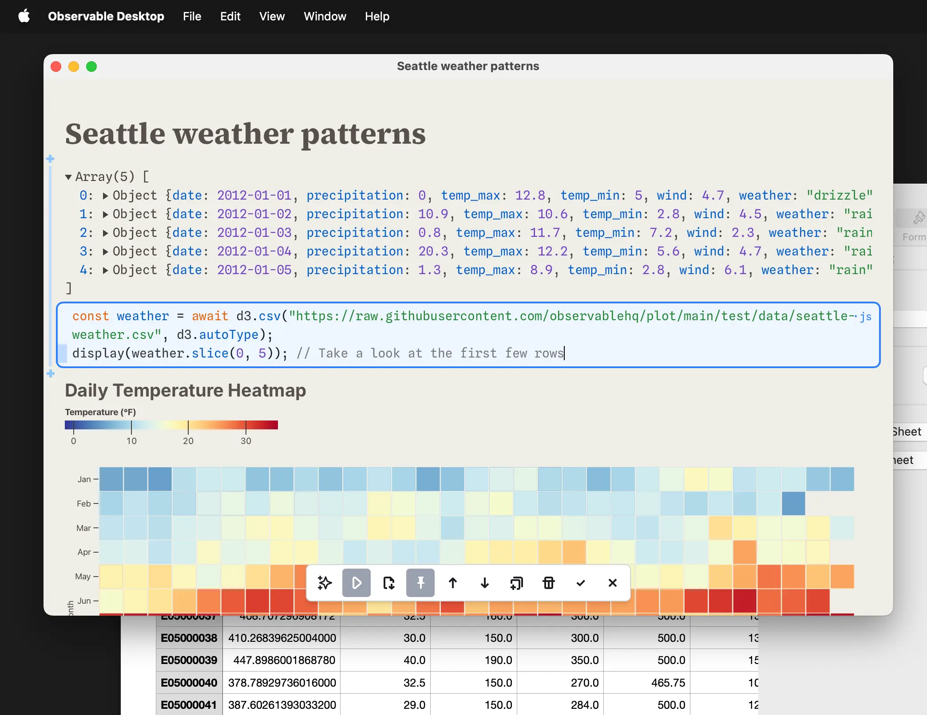The image size is (927, 715).
Task: Run the cell with play button
Action: click(x=357, y=583)
